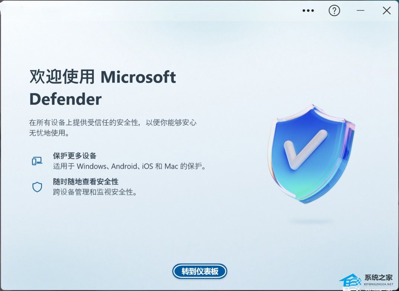Screen dimensions: 399x291
Task: Click the 跨设备管理和监视安全性 description
Action: 95,192
